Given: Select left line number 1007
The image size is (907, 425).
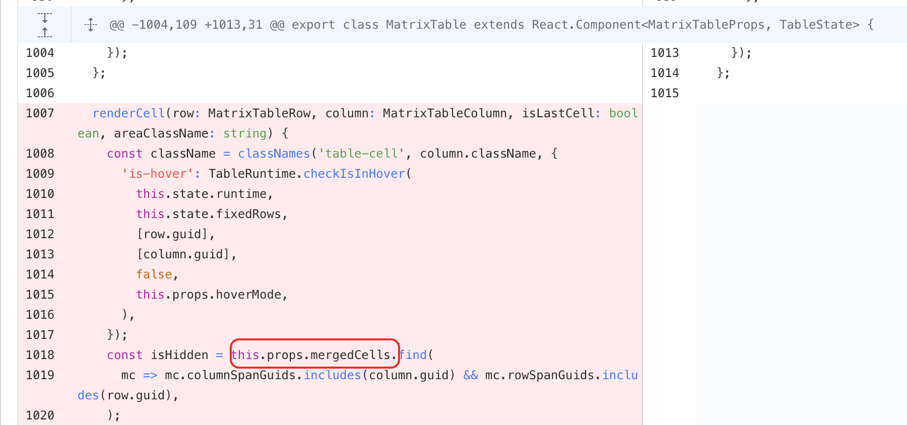Looking at the screenshot, I should (x=40, y=113).
